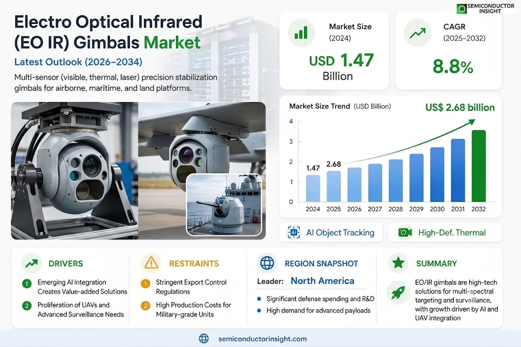Click the rocket icon in Summary
Image resolution: width=521 pixels, height=347 pixels.
pos(398,293)
